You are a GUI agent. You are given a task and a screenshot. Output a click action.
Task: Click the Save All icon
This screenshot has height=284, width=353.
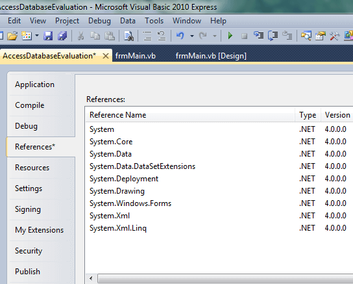pyautogui.click(x=62, y=36)
